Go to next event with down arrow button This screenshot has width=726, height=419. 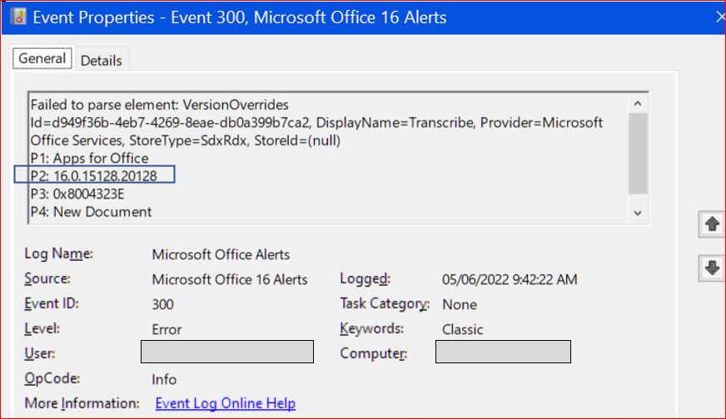(712, 268)
